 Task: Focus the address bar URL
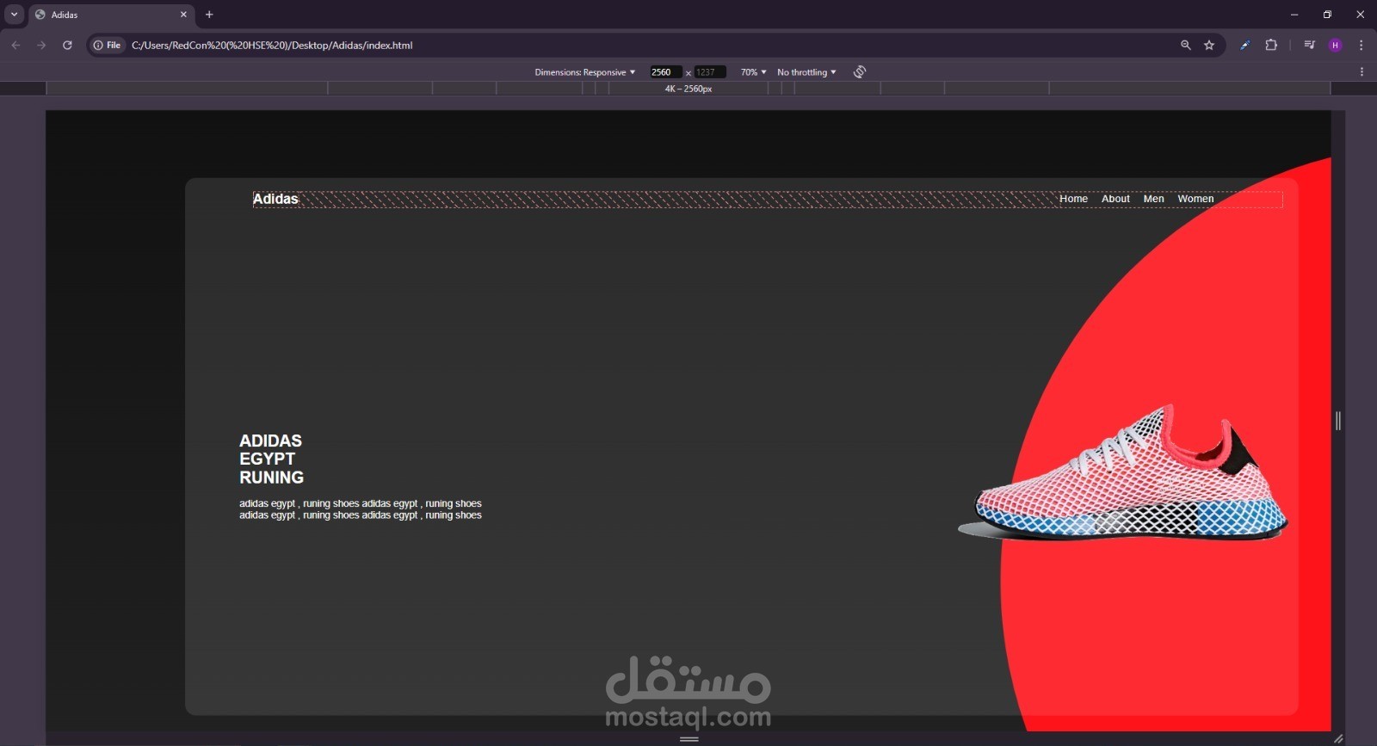[272, 46]
